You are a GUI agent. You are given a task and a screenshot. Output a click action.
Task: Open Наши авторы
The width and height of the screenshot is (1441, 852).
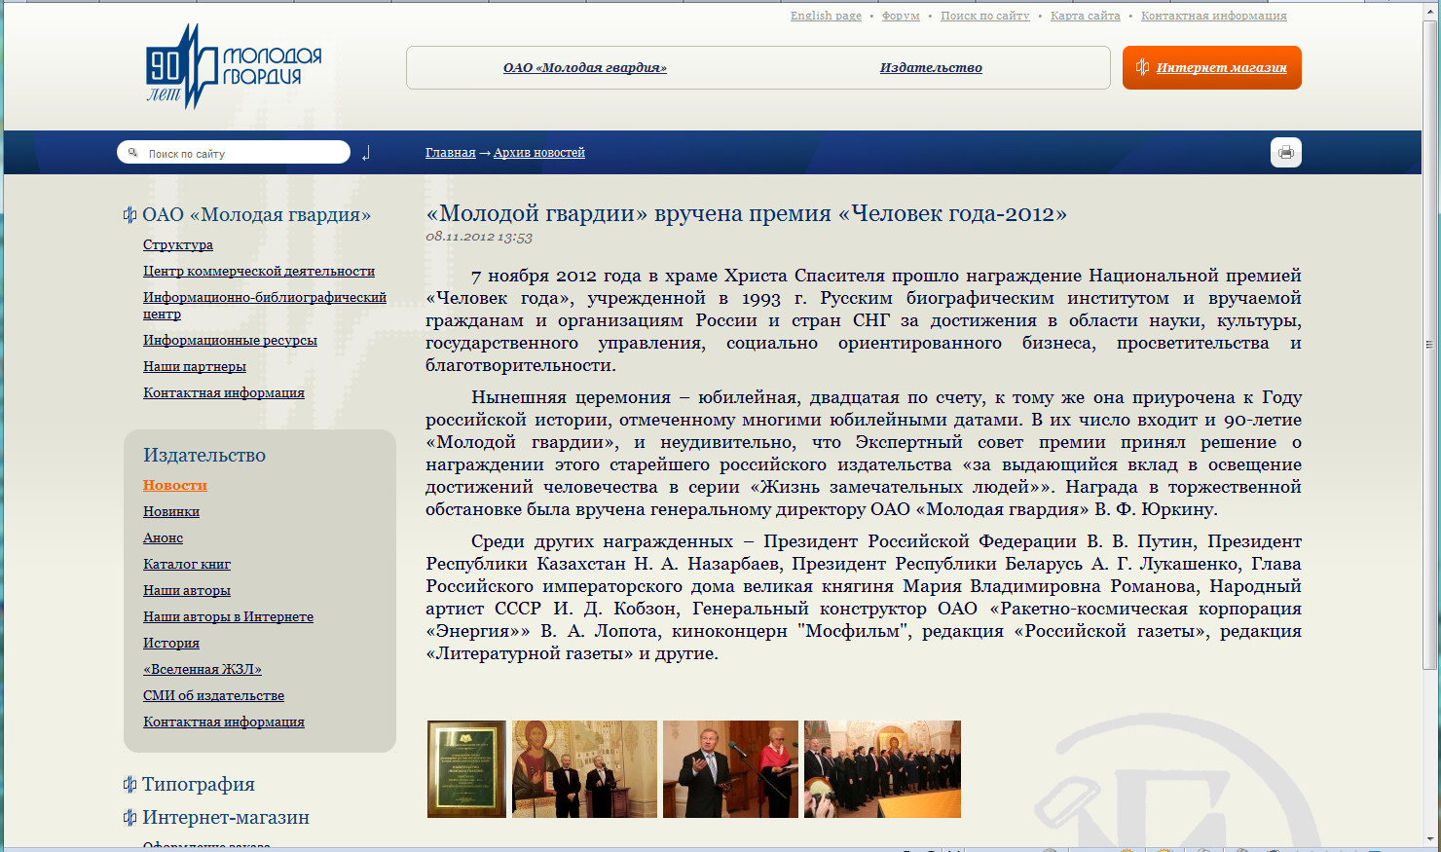187,591
